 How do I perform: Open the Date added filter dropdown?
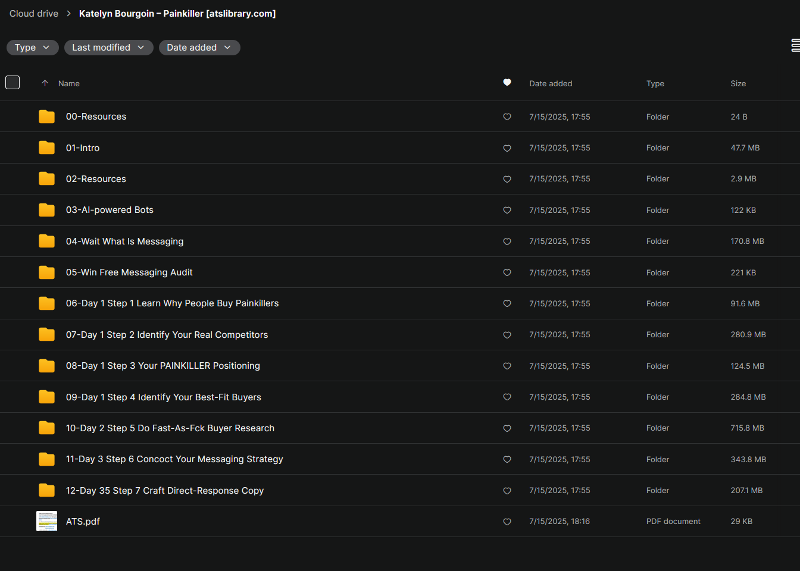click(x=199, y=48)
